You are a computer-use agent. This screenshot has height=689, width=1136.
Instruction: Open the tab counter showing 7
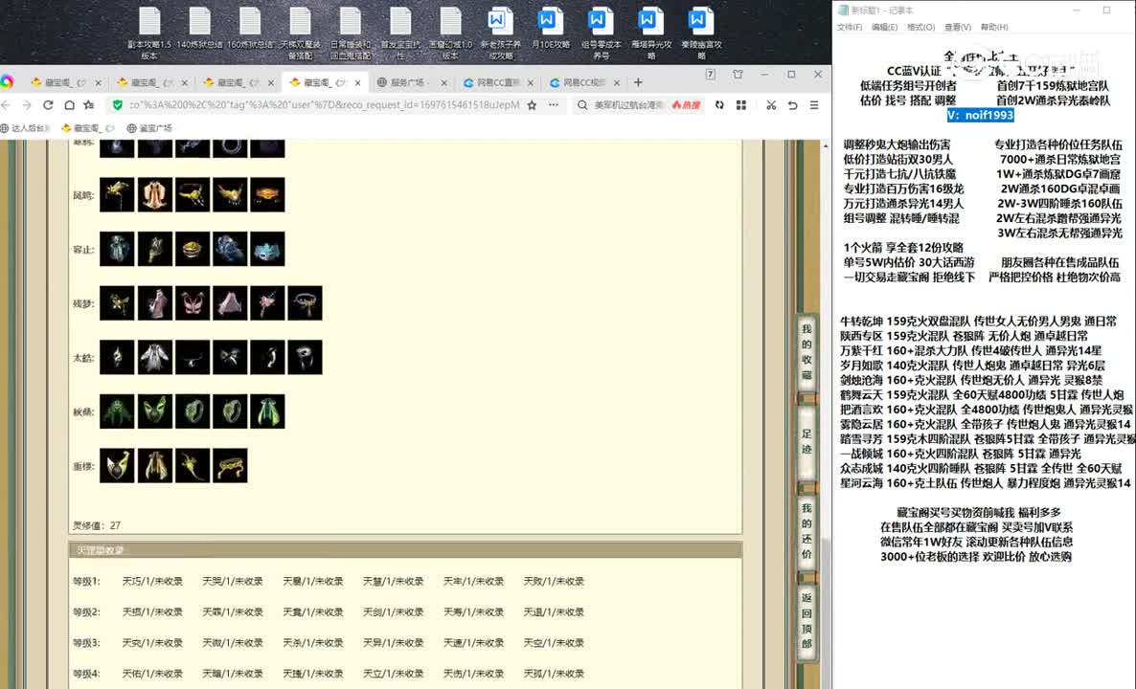711,75
